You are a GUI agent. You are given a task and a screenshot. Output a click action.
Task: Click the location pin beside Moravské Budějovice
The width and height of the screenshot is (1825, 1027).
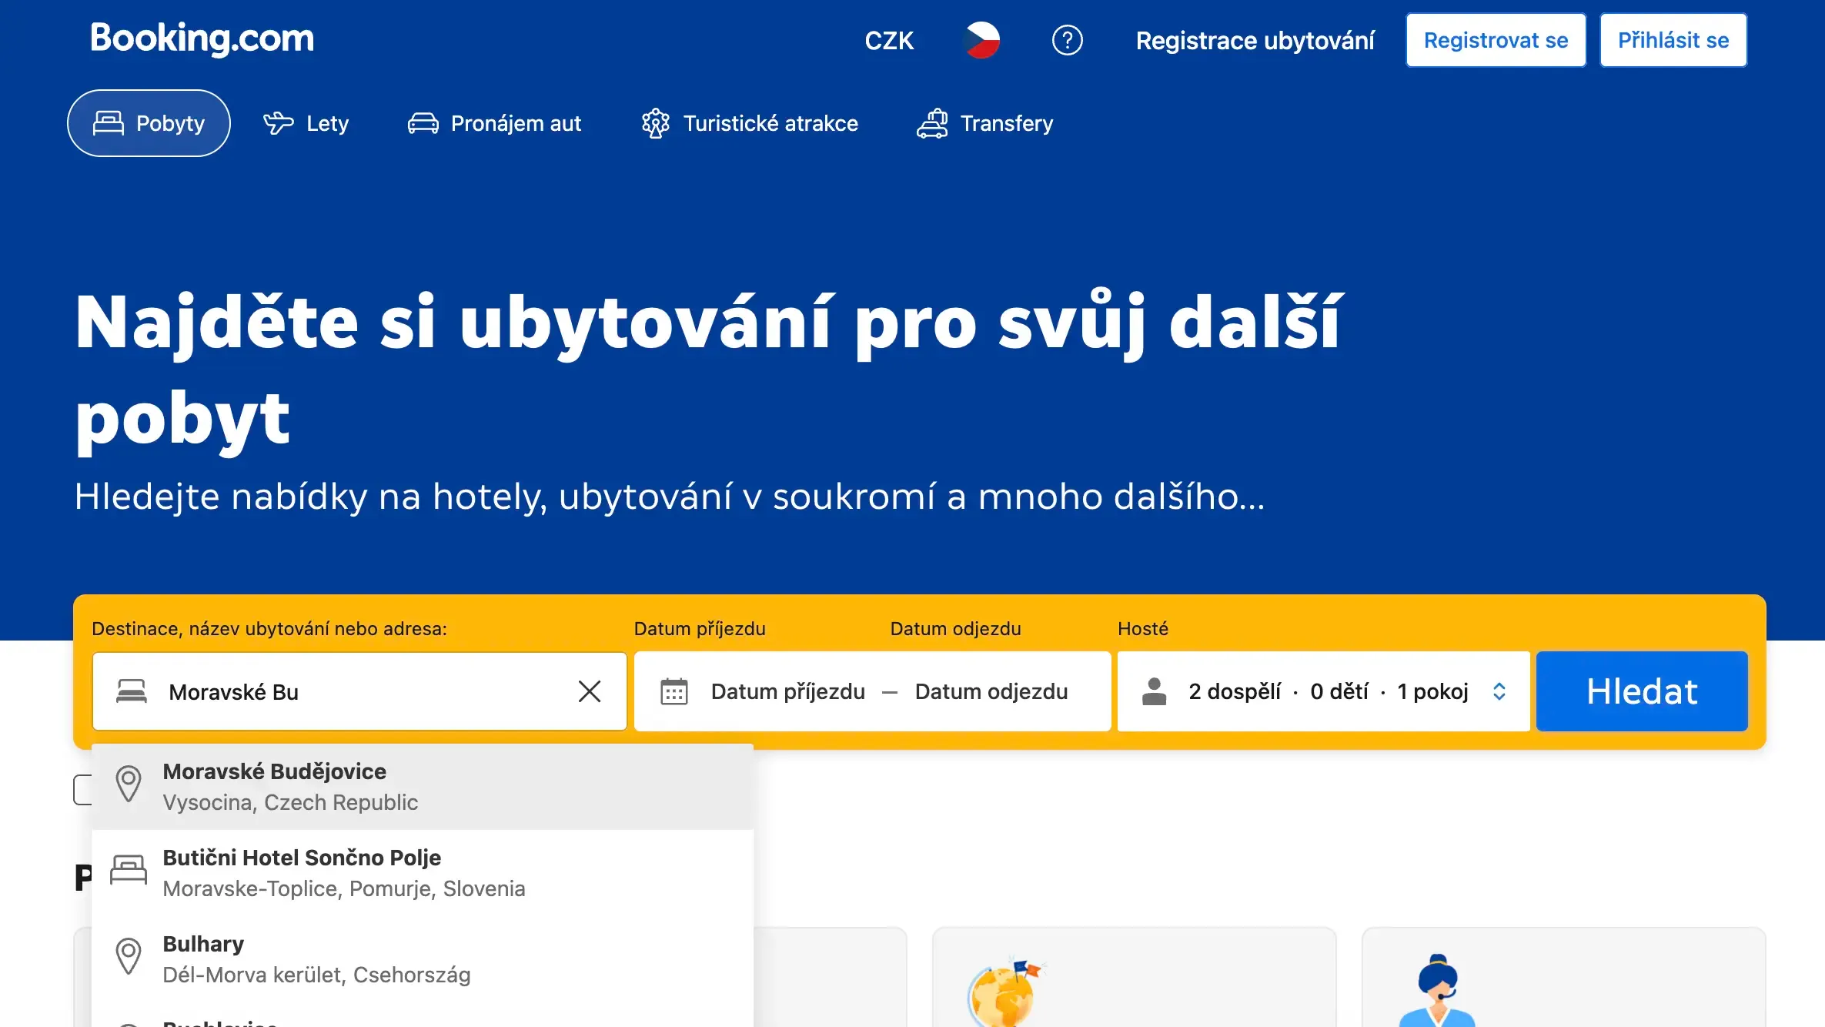(x=129, y=784)
